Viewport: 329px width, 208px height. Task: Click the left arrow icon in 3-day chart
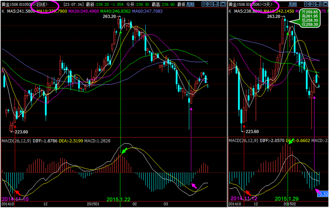click(307, 4)
